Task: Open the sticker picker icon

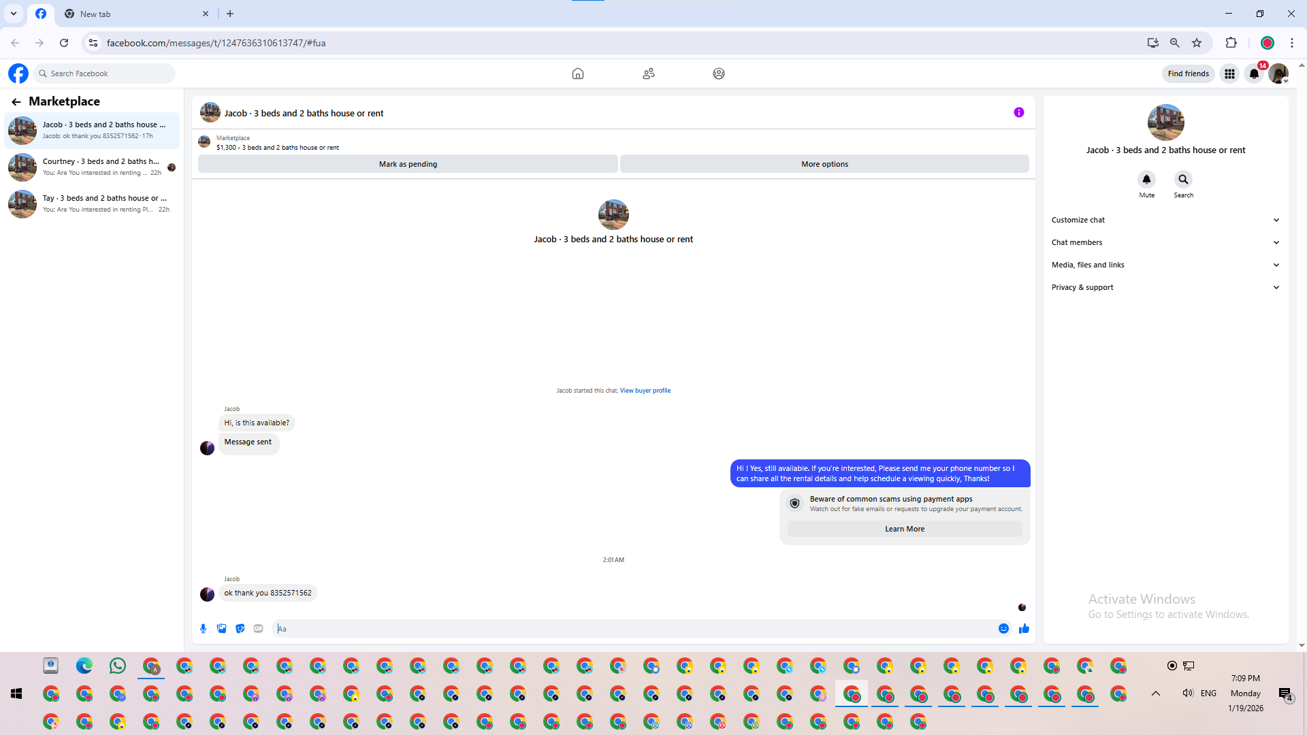Action: click(240, 629)
